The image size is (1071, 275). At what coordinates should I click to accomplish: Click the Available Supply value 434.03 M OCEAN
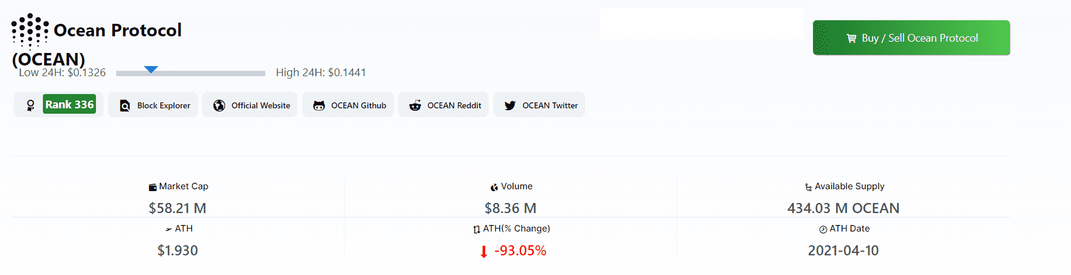click(843, 208)
